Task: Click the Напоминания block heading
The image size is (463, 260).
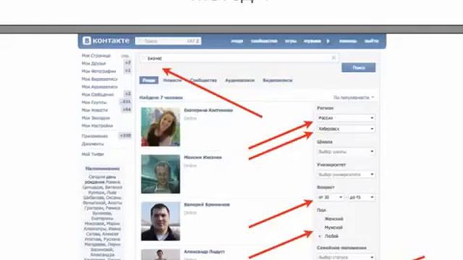Action: (x=103, y=168)
